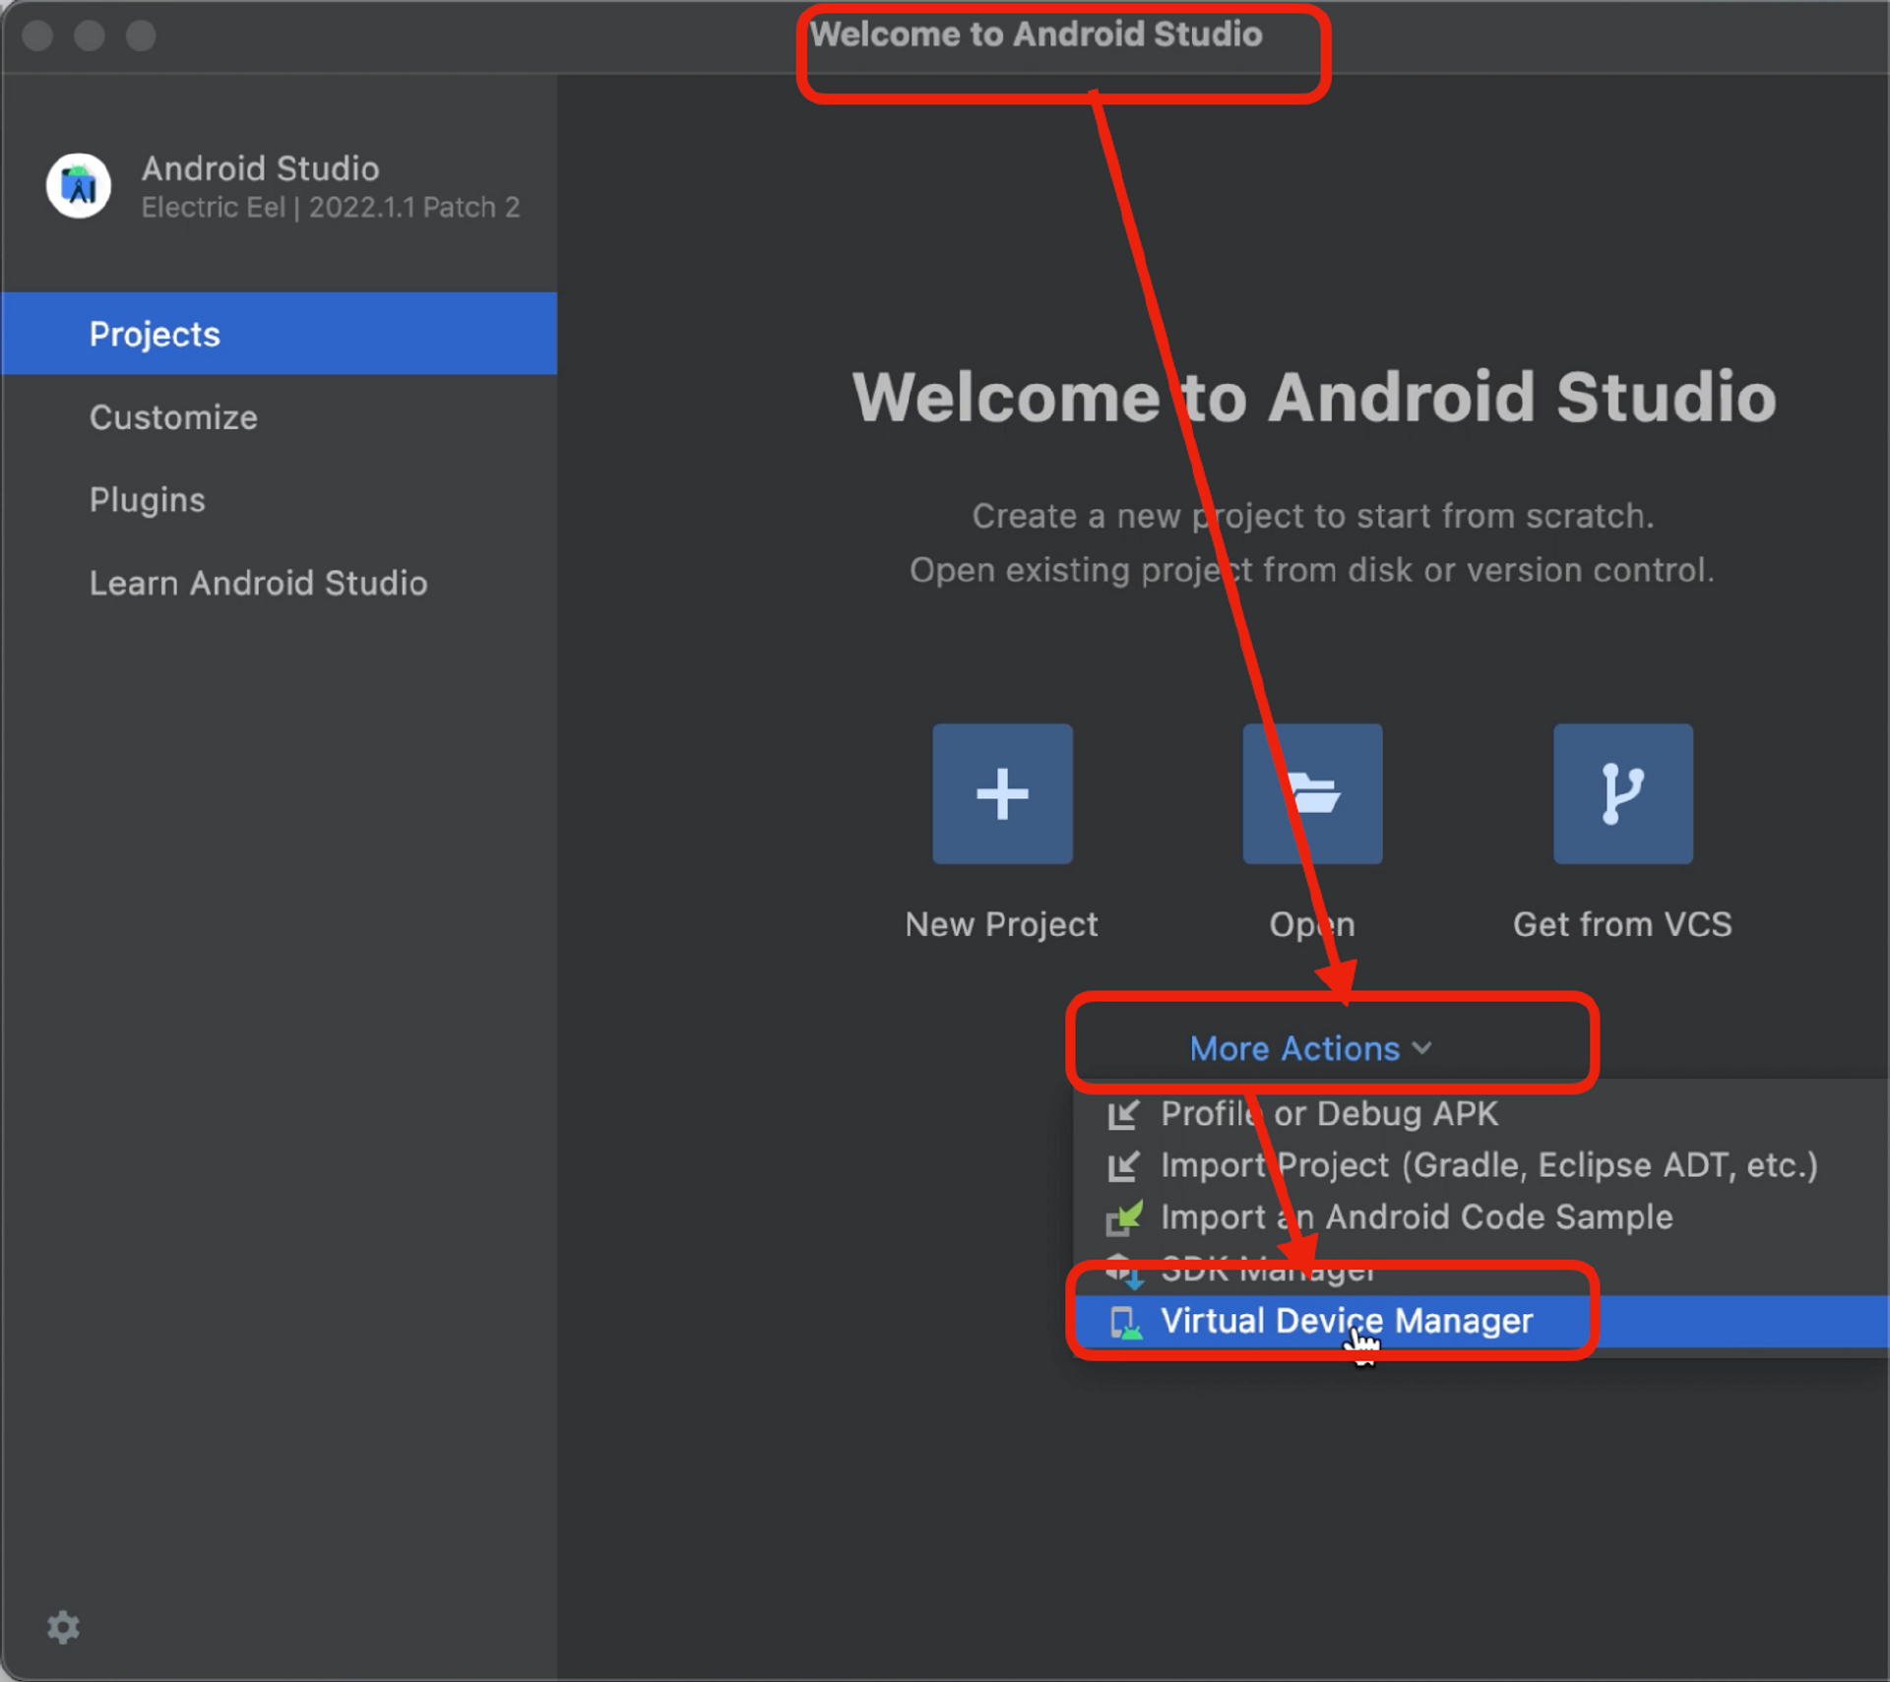
Task: Select Virtual Device Manager menu entry
Action: 1480,1322
